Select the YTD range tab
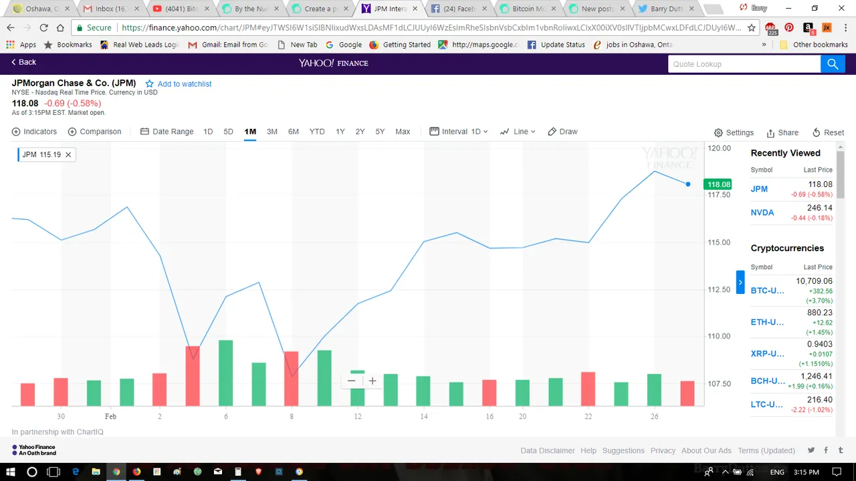Viewport: 856px width, 481px height. [x=317, y=132]
